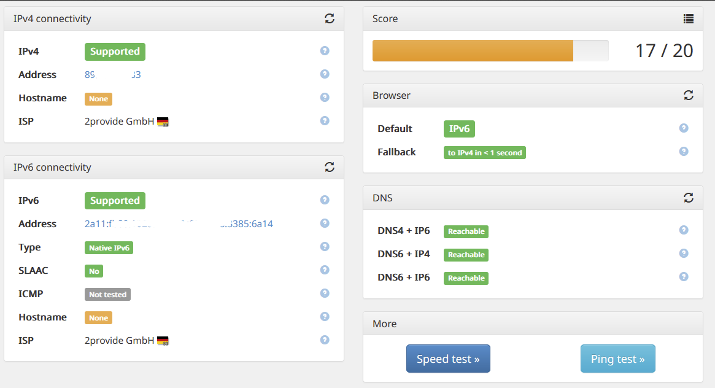
Task: Show help for DNS4 + IP6 row
Action: point(684,230)
